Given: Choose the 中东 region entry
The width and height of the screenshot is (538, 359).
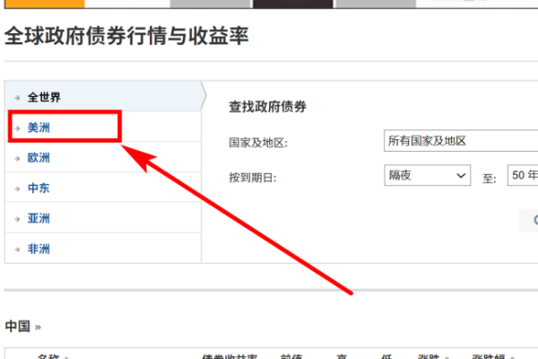Looking at the screenshot, I should click(39, 188).
